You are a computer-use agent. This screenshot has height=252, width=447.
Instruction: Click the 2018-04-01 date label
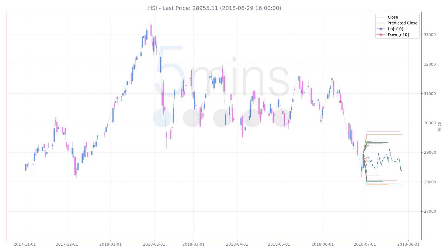point(237,244)
